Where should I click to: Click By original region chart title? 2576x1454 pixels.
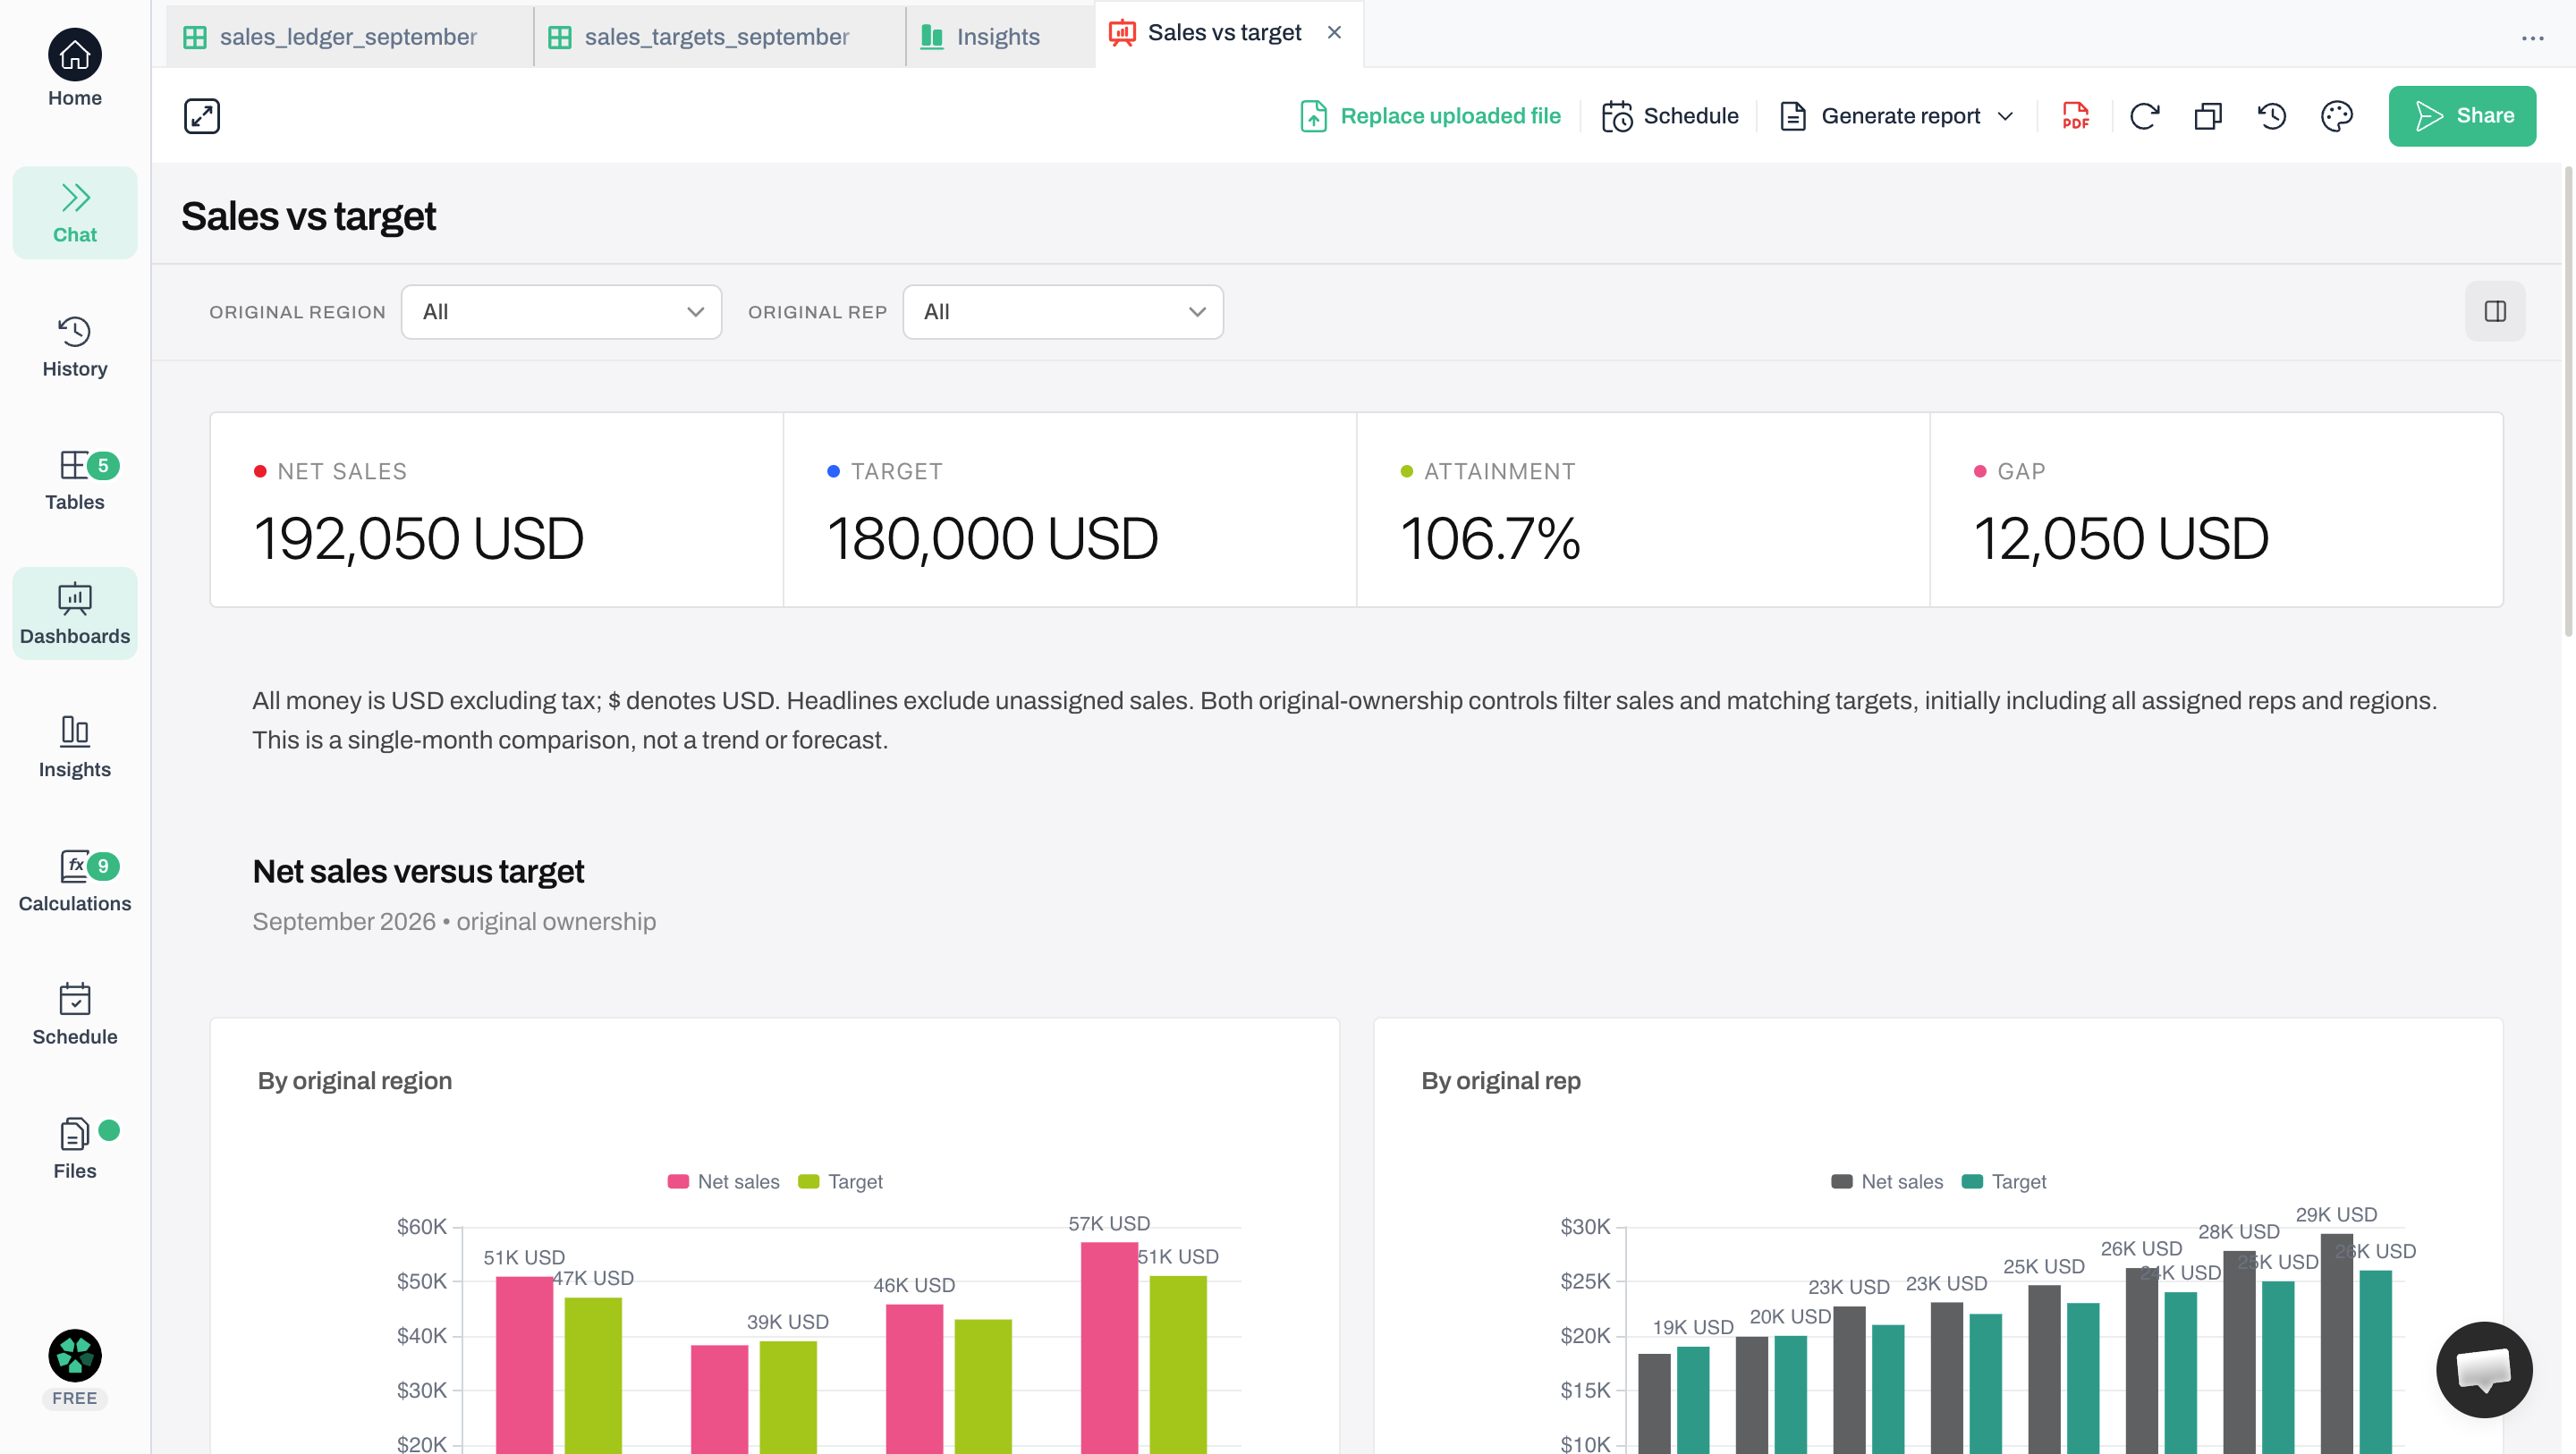click(x=355, y=1081)
